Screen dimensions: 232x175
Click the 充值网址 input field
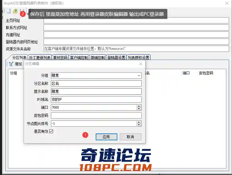(136, 35)
